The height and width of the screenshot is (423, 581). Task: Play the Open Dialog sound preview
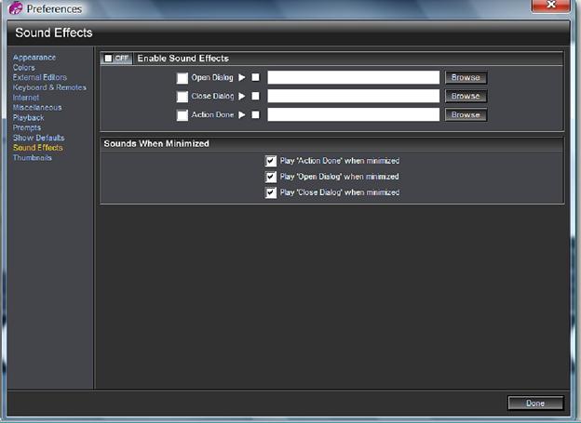click(x=242, y=77)
